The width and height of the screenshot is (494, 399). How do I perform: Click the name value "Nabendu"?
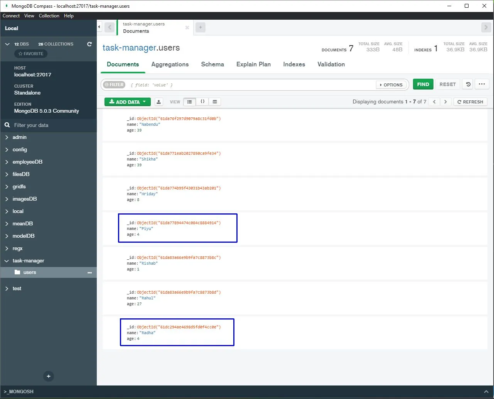[x=150, y=125]
